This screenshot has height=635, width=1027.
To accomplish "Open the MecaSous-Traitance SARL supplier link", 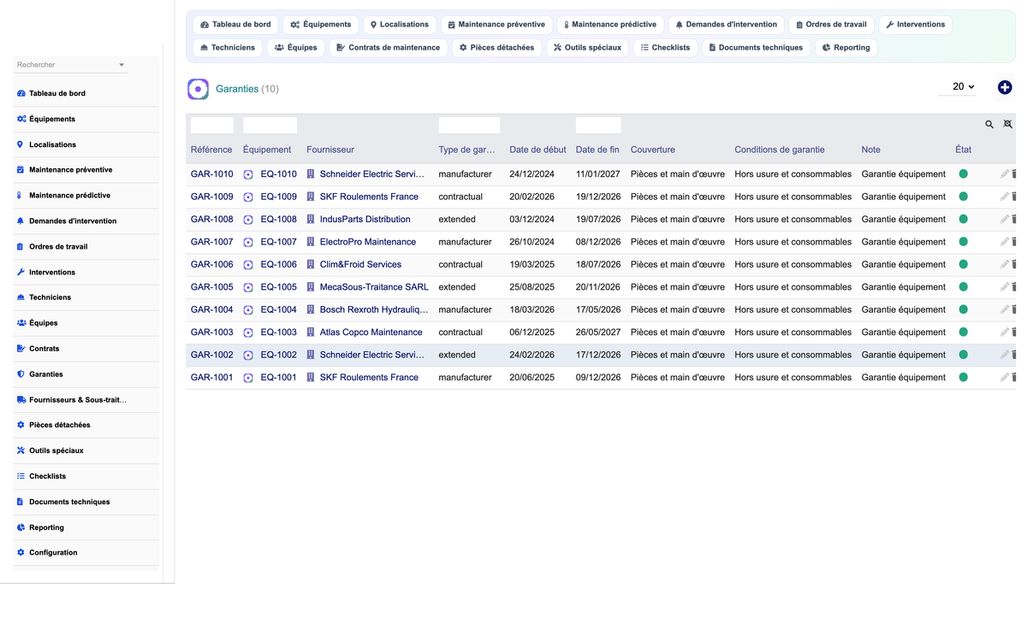I will 374,287.
